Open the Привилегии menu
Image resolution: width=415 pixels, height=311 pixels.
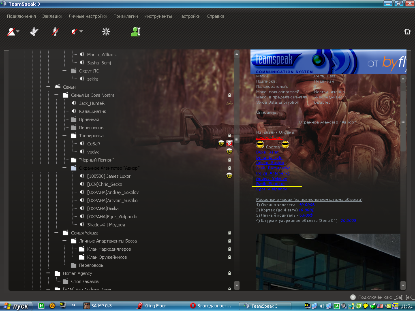click(x=126, y=16)
